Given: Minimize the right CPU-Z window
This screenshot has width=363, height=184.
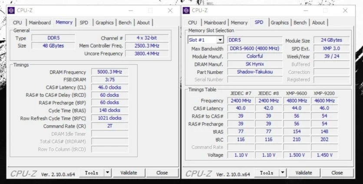Looking at the screenshot, I should click(x=306, y=10).
